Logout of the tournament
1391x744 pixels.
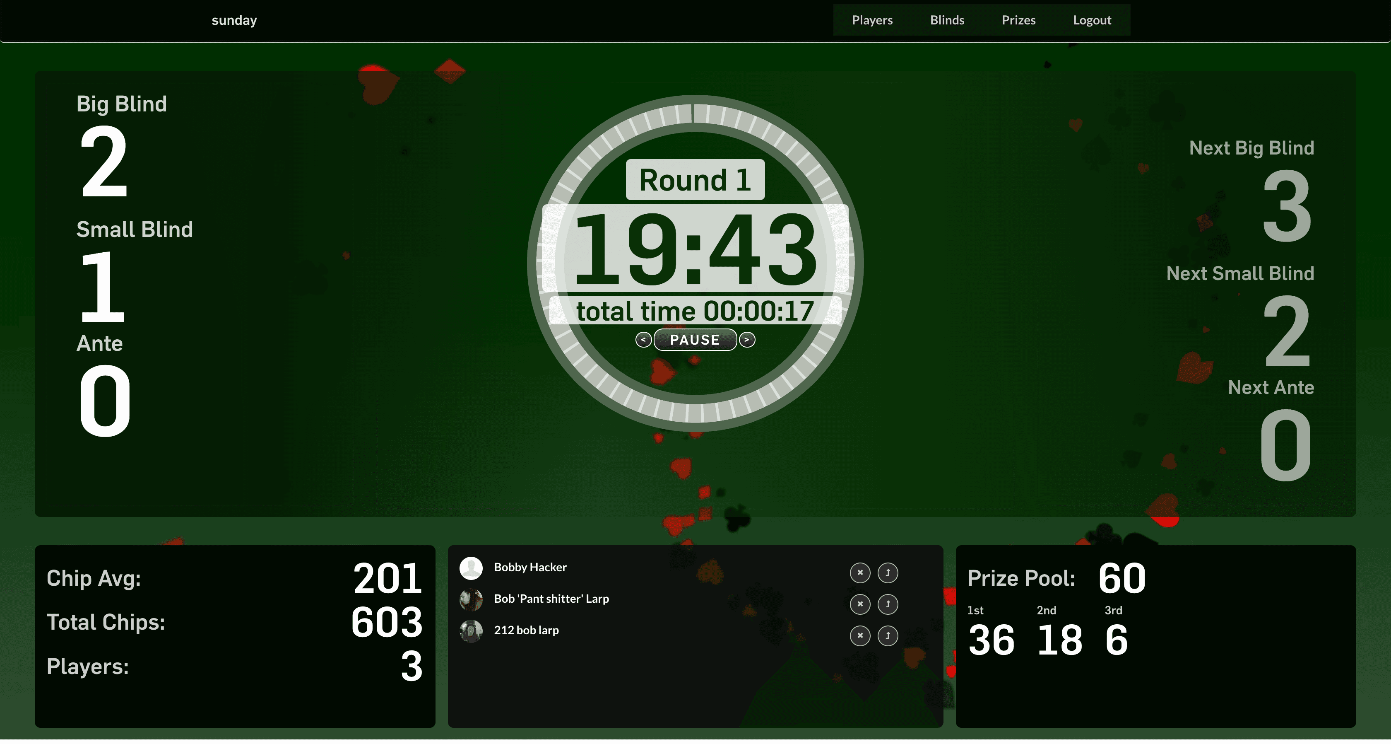coord(1093,20)
